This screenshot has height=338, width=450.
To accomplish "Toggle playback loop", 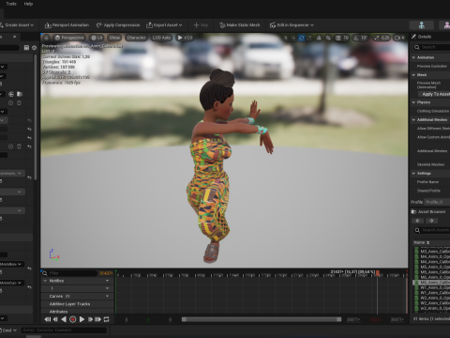I will click(106, 319).
